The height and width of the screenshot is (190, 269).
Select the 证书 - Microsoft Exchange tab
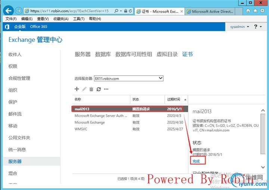[x=160, y=12]
